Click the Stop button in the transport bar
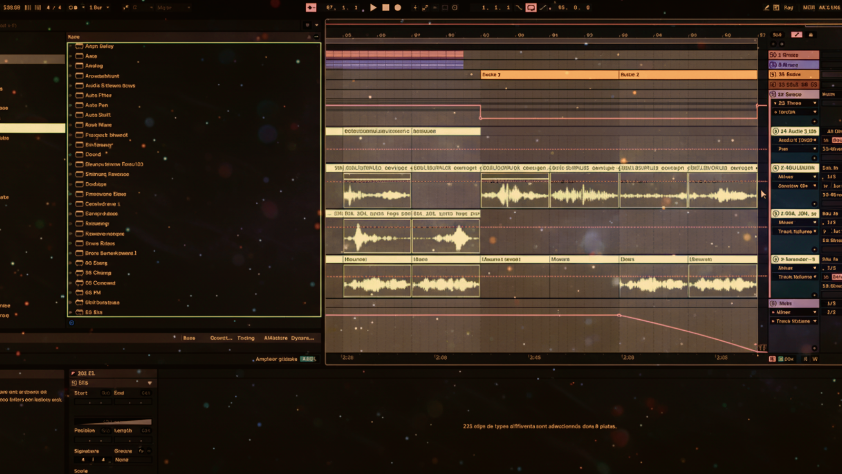Screen dimensions: 842x474 (386, 7)
